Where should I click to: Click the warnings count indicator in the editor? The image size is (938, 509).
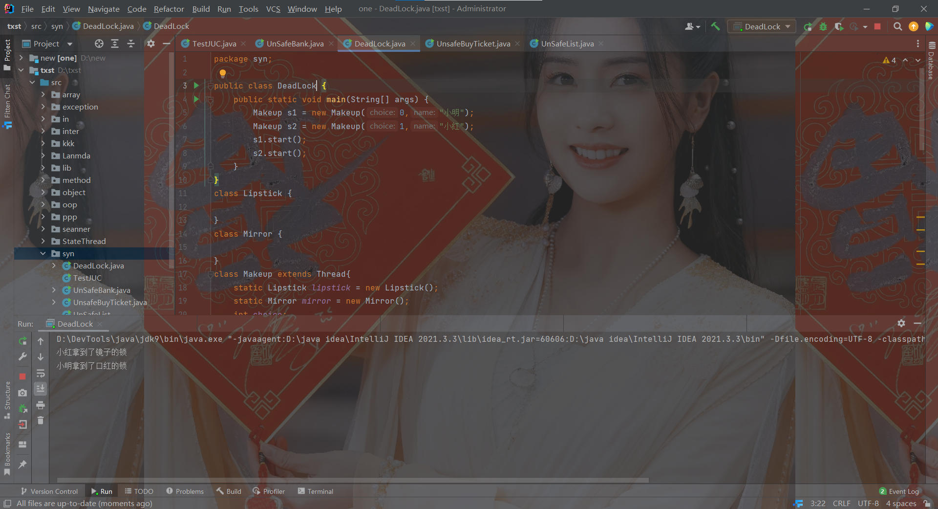click(890, 60)
